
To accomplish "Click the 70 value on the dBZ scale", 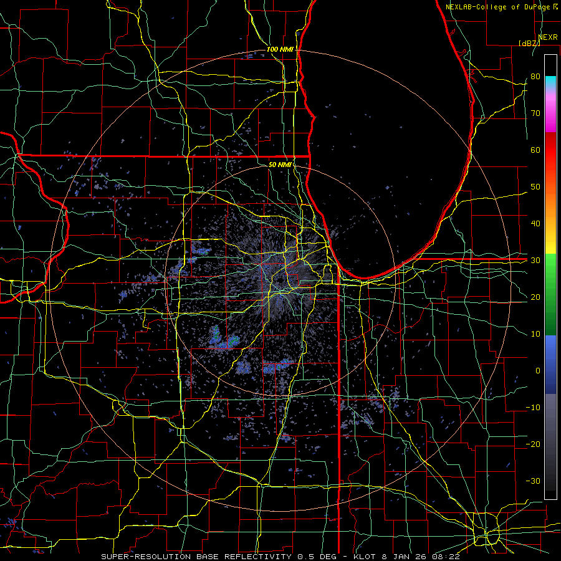I will (535, 113).
